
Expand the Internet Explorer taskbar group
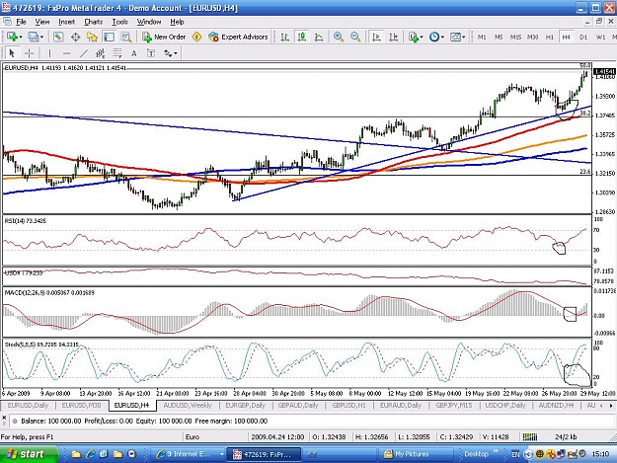[221, 454]
